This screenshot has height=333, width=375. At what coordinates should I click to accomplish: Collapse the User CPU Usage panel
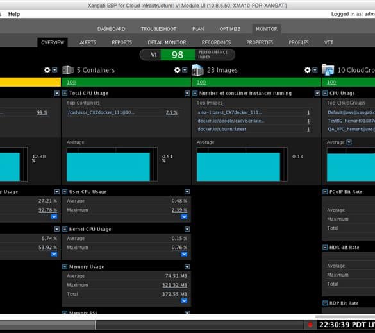click(x=65, y=192)
